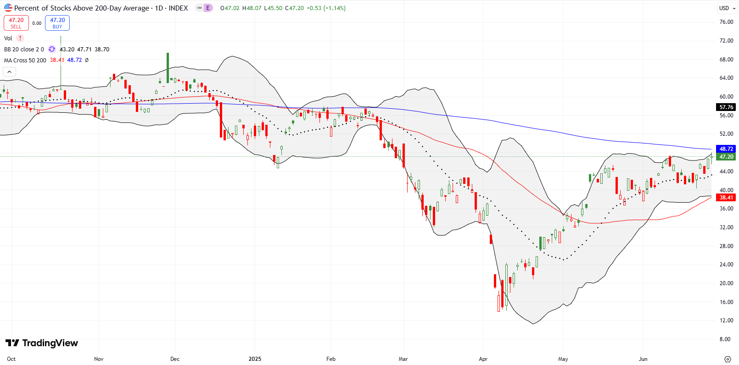
Task: Open the USD currency dropdown
Action: (727, 8)
